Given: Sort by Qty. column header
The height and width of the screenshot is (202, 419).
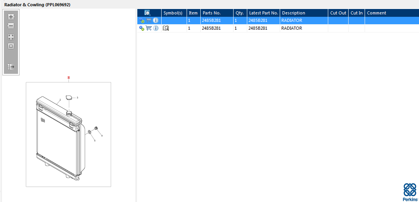Looking at the screenshot, I should [x=239, y=13].
